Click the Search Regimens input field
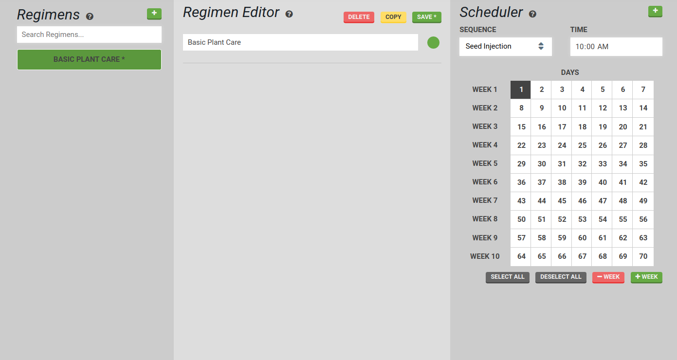Viewport: 677px width, 360px height. [89, 35]
